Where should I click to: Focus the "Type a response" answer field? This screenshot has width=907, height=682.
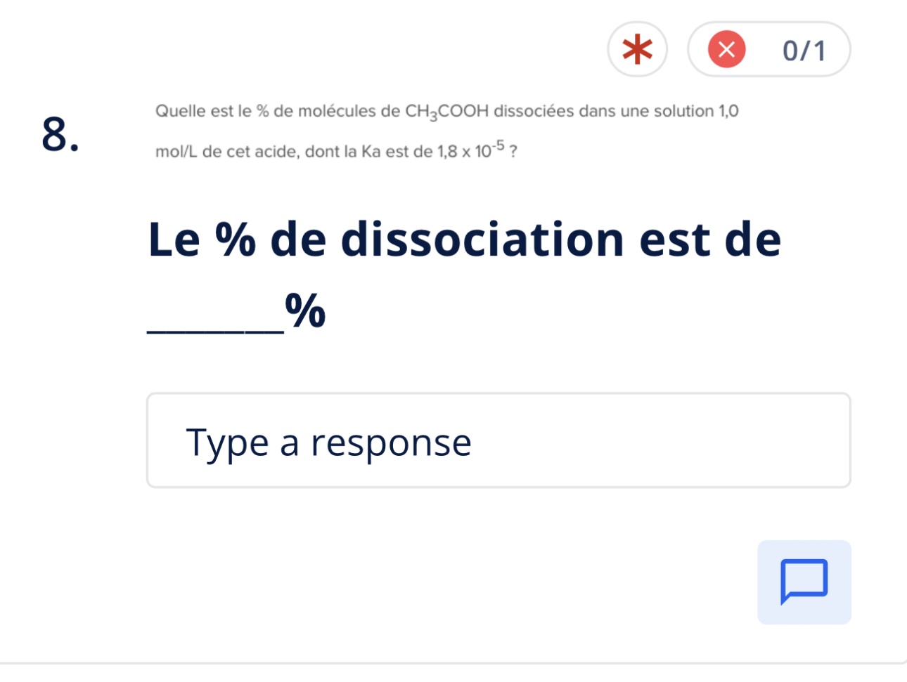tap(498, 440)
